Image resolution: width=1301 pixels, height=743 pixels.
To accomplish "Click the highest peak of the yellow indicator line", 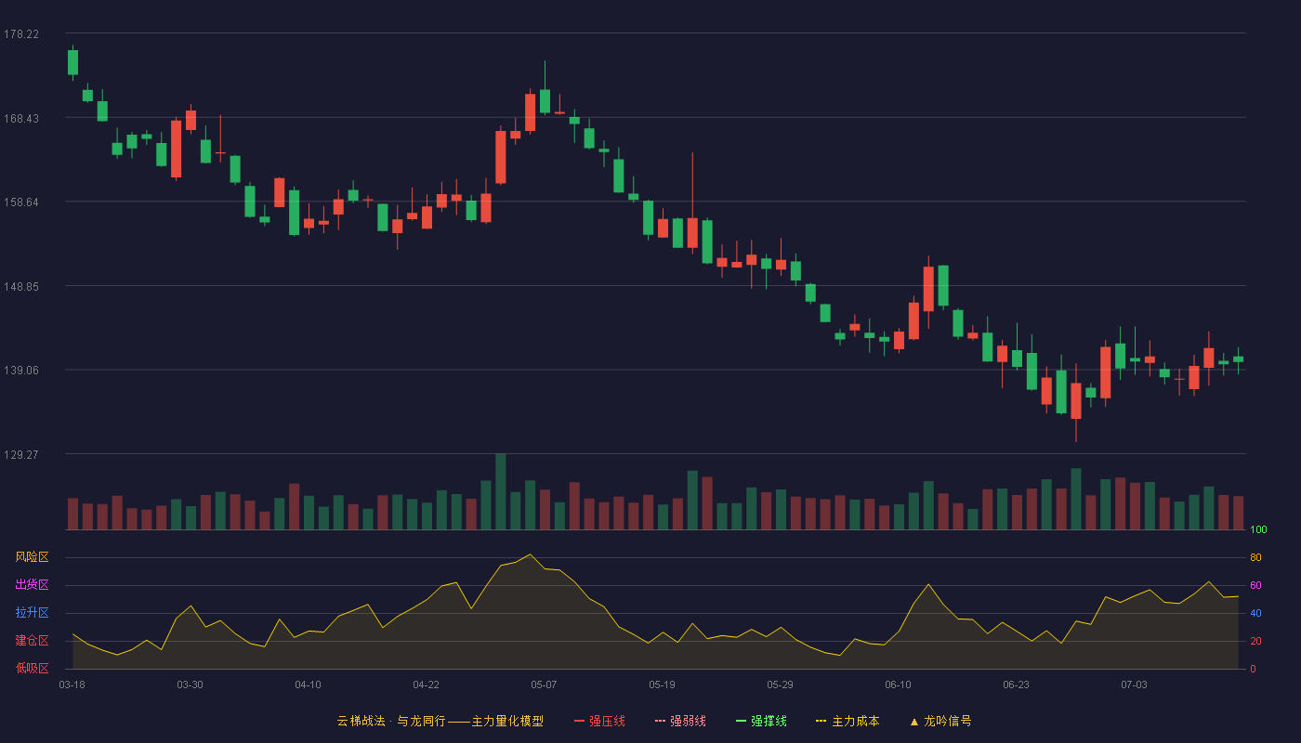I will [530, 554].
